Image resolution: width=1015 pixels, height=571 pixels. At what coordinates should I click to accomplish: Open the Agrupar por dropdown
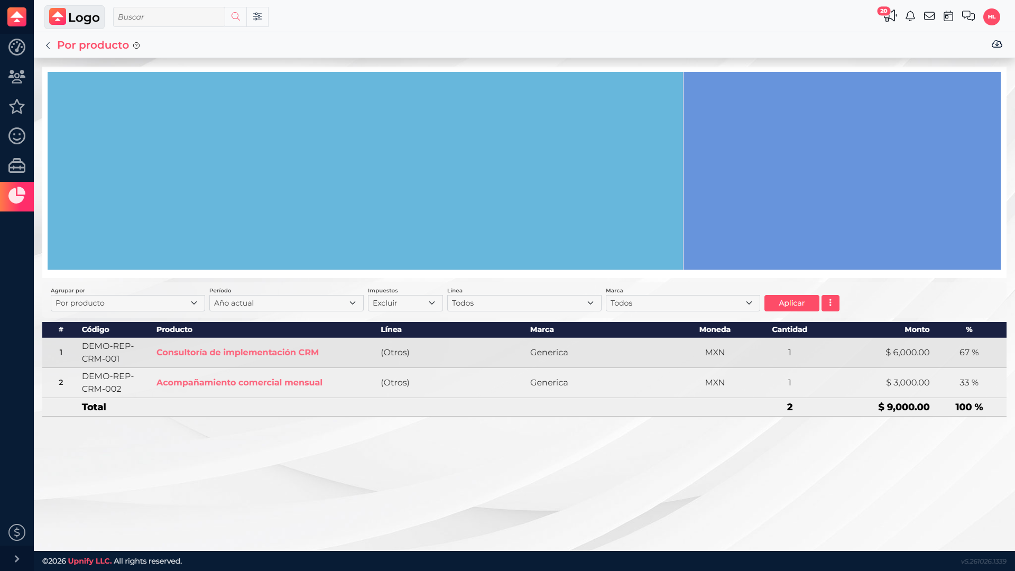point(127,303)
